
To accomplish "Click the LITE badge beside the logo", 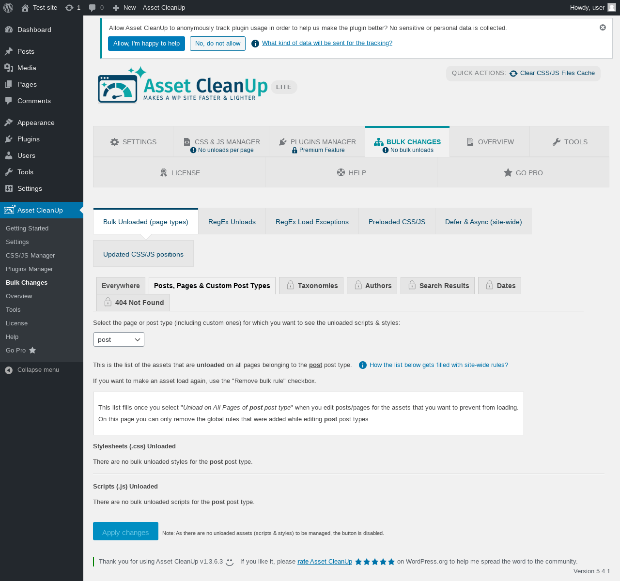I will coord(284,87).
